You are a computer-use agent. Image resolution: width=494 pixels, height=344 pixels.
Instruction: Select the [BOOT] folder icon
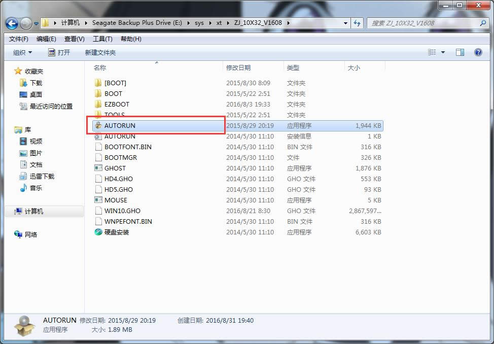[x=98, y=83]
